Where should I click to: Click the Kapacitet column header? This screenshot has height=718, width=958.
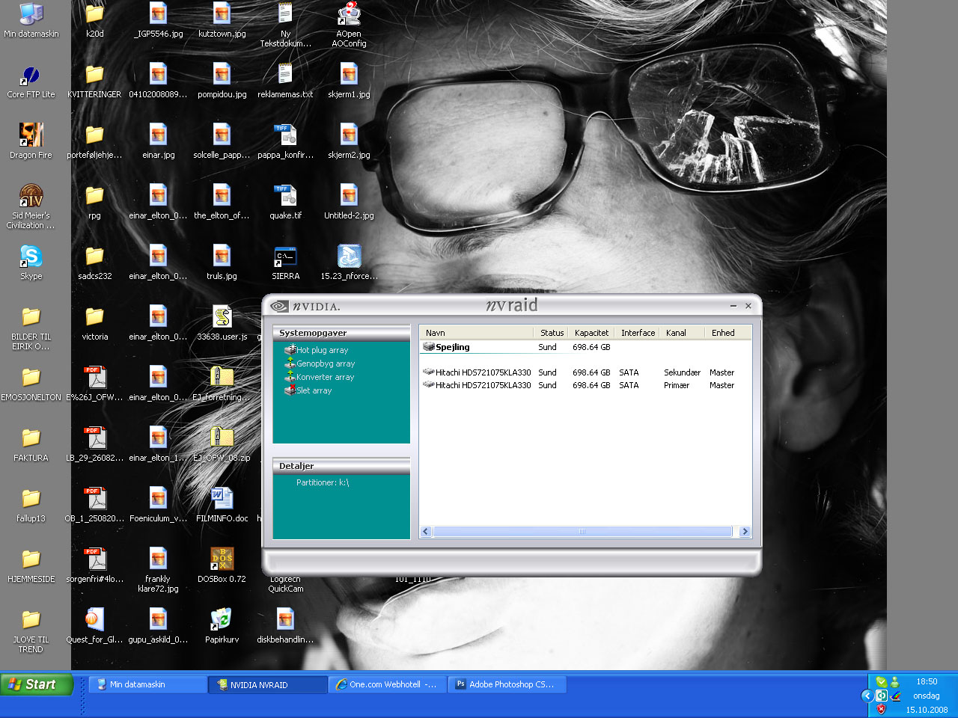tap(591, 333)
